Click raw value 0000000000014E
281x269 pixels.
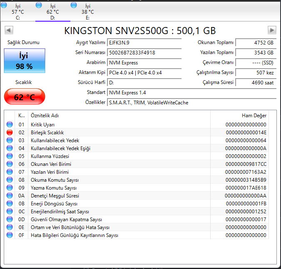[x=246, y=133]
